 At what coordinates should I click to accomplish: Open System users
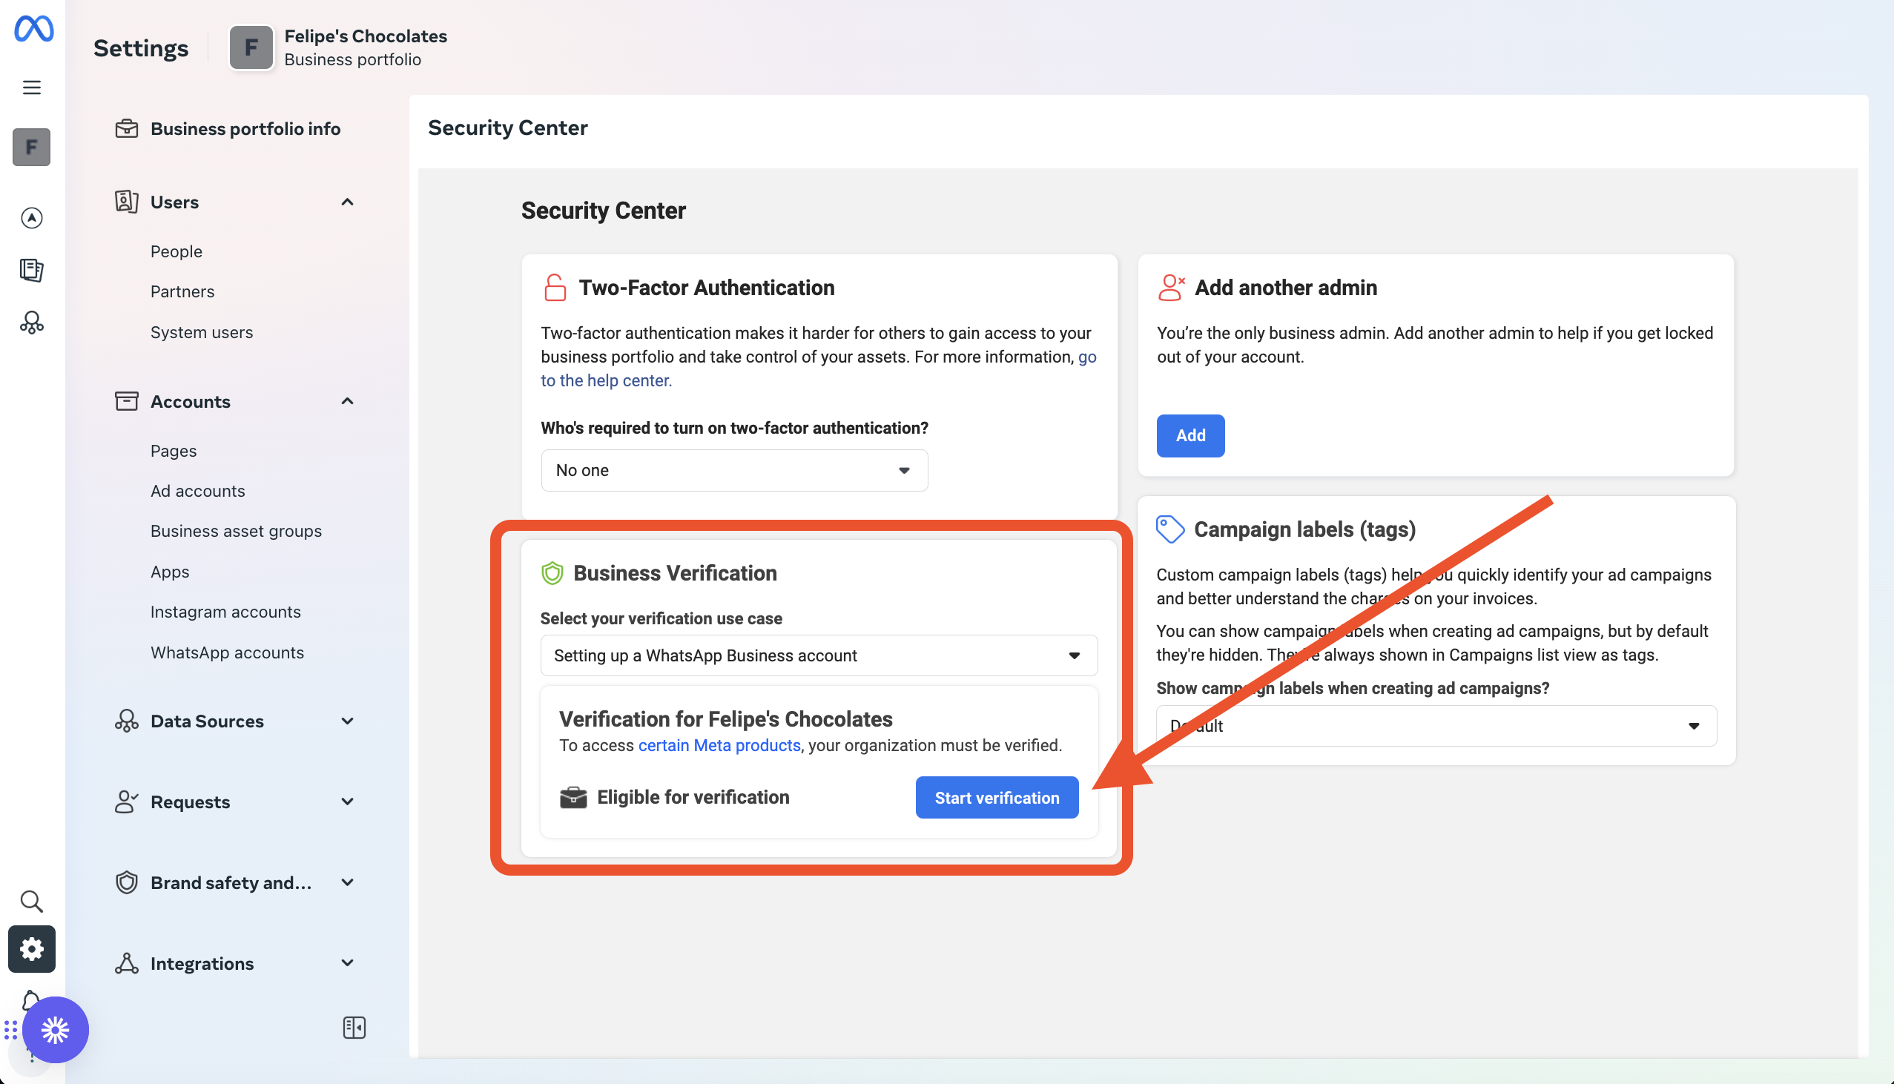pyautogui.click(x=202, y=332)
